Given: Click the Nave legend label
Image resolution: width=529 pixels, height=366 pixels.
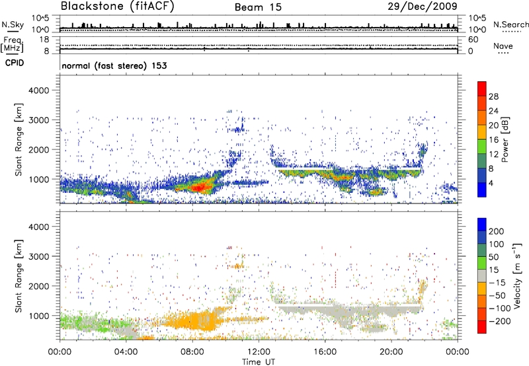Looking at the screenshot, I should pos(503,46).
